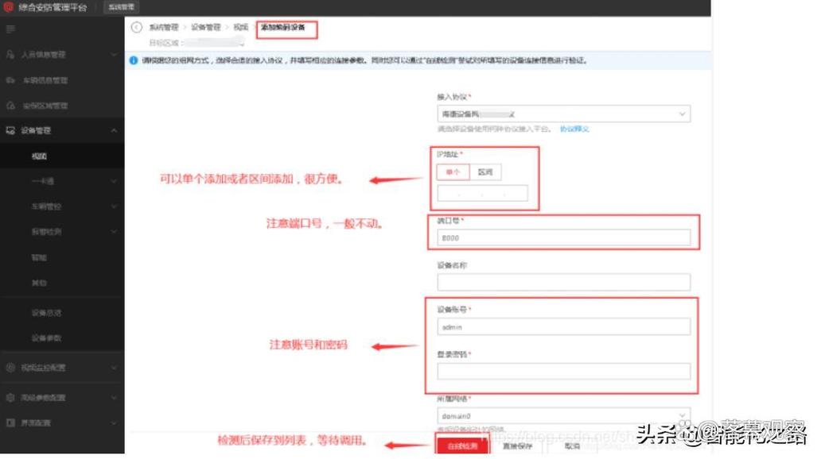
Task: Open the 接入协议 protocol dropdown
Action: click(563, 114)
